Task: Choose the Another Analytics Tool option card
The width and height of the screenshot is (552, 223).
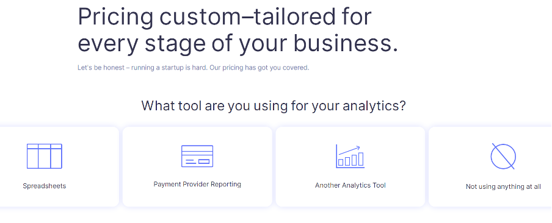Action: tap(350, 167)
